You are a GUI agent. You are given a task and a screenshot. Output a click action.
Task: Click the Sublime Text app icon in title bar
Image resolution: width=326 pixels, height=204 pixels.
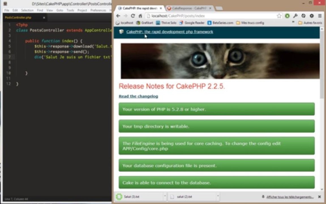(5, 4)
